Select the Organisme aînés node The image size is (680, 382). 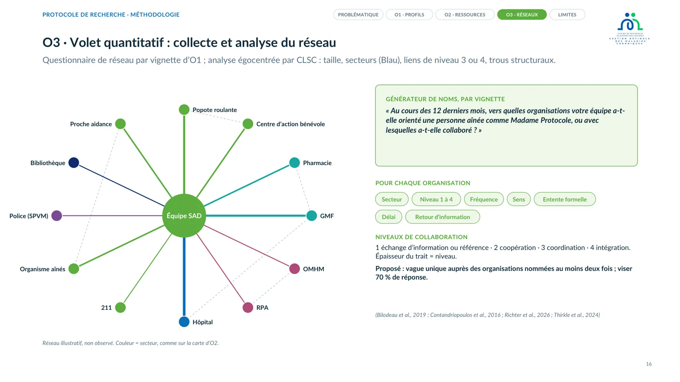[74, 269]
